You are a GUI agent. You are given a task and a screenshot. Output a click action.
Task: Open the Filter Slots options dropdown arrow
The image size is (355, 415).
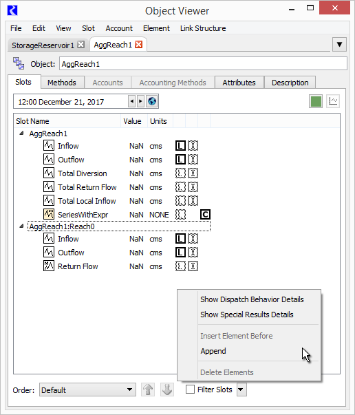pos(241,390)
